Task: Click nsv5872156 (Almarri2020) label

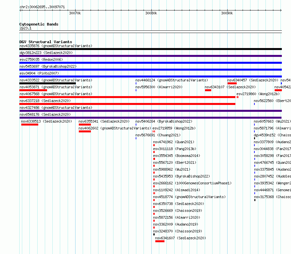Action: coord(177,217)
